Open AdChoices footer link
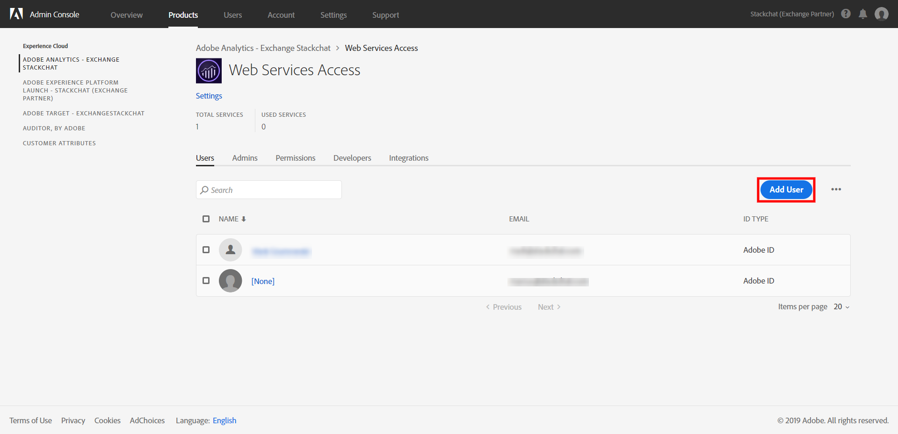This screenshot has height=434, width=898. click(147, 420)
